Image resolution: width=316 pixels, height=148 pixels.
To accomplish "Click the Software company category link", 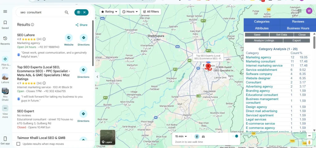I will 259,74.
